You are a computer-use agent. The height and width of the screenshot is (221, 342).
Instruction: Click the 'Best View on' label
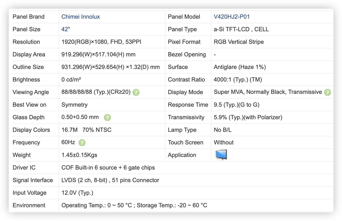coord(30,105)
